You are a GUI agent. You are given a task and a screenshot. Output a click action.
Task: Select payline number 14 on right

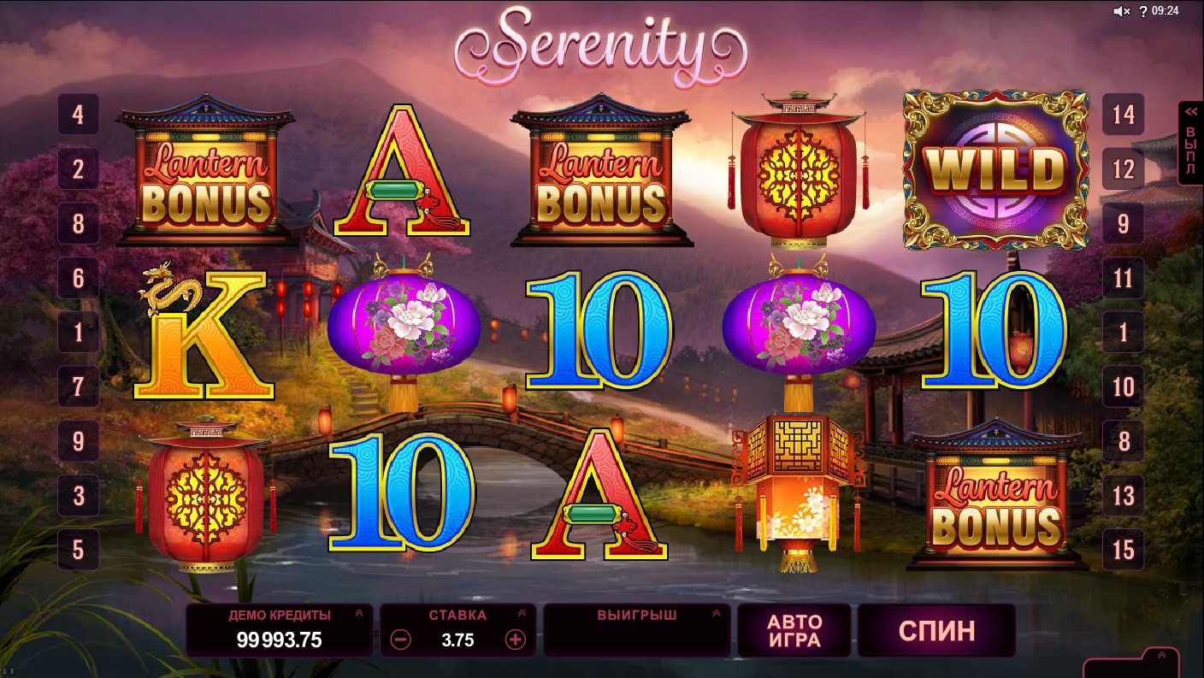point(1124,115)
